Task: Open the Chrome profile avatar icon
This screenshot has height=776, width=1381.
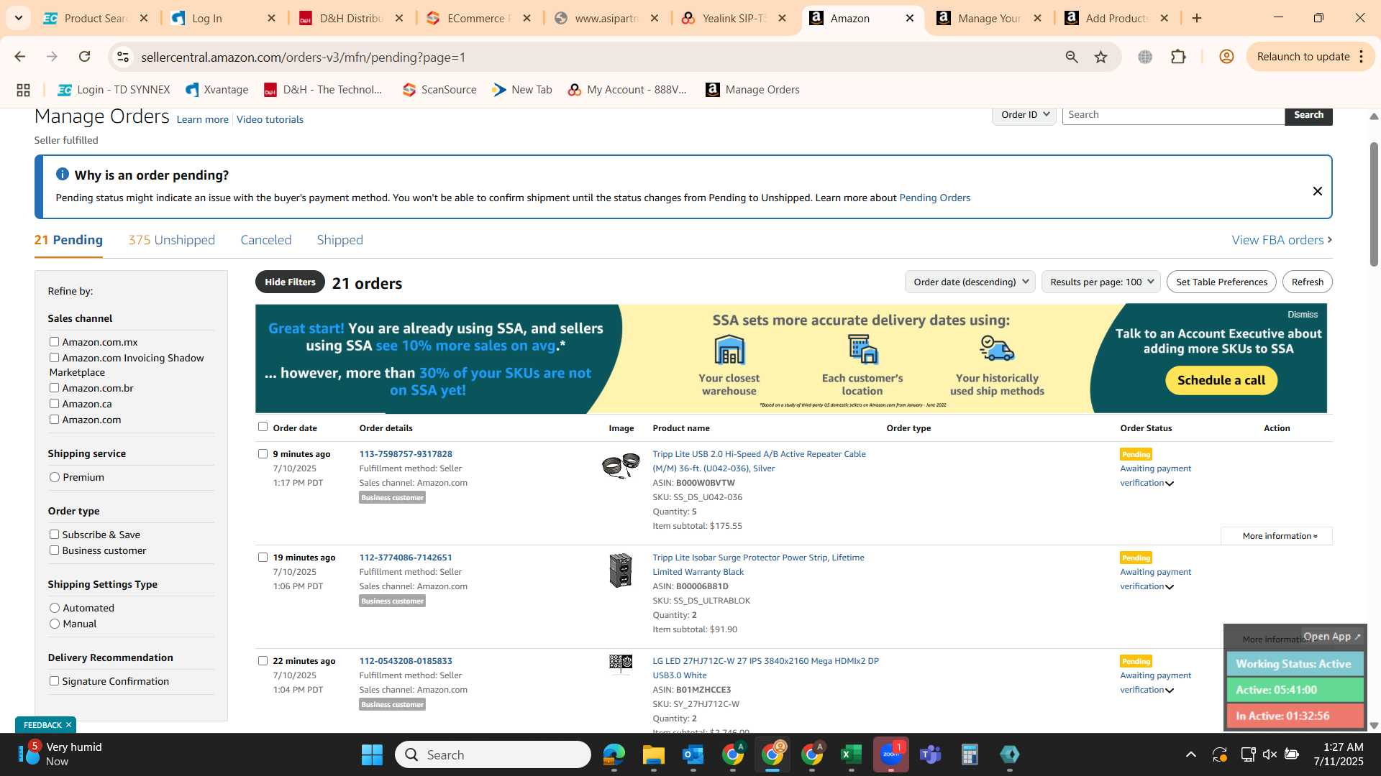Action: (1226, 57)
